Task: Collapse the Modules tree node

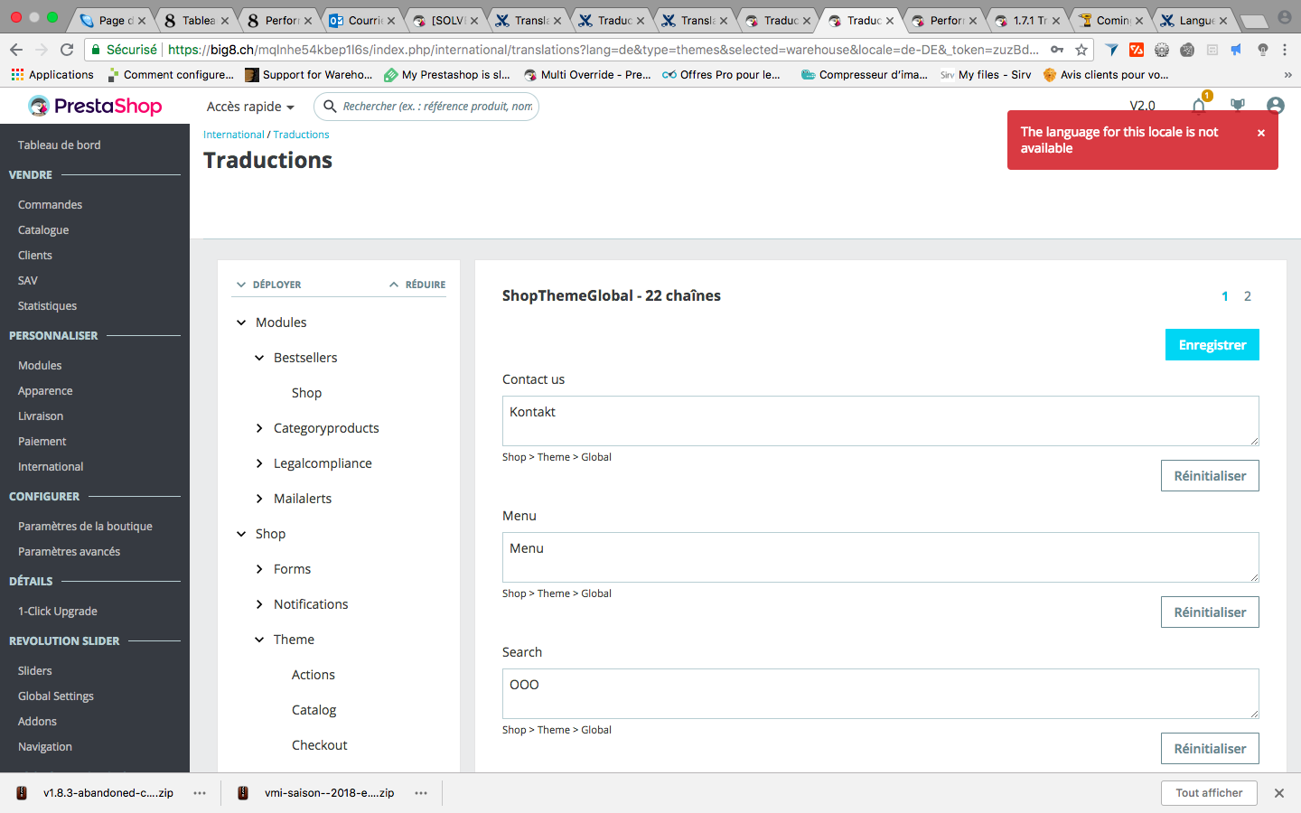Action: pyautogui.click(x=241, y=322)
